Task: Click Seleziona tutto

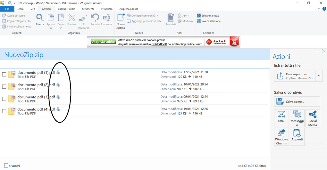Action: coord(208,16)
